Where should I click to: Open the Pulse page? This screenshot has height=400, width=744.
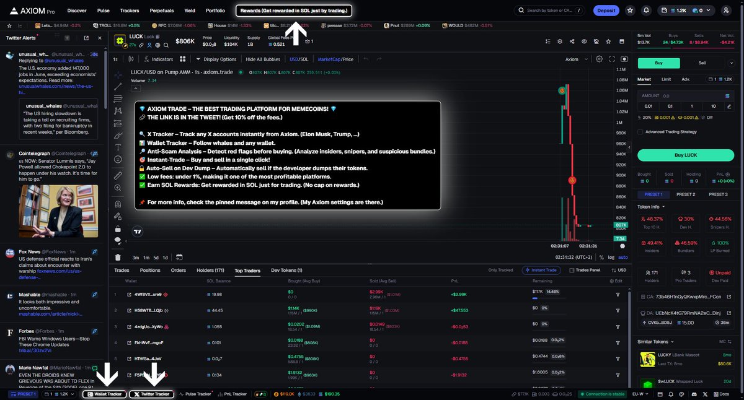pos(104,11)
